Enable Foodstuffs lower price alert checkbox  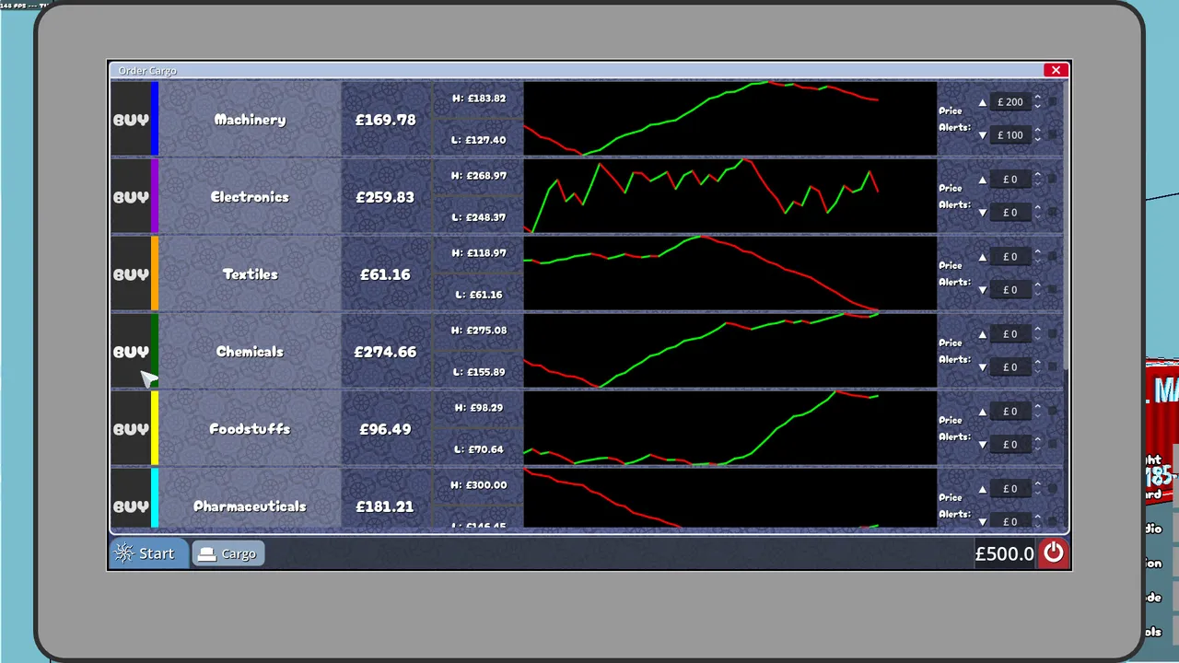coord(1053,445)
